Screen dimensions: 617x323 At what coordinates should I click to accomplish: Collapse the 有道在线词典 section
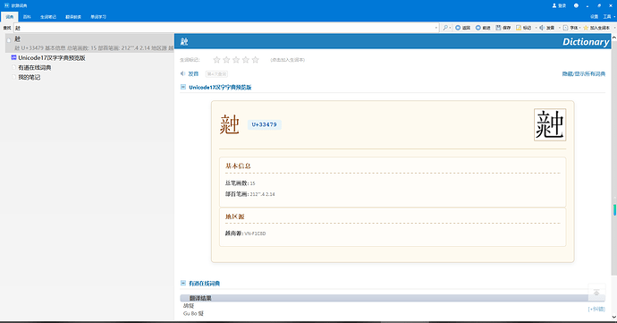tap(183, 283)
